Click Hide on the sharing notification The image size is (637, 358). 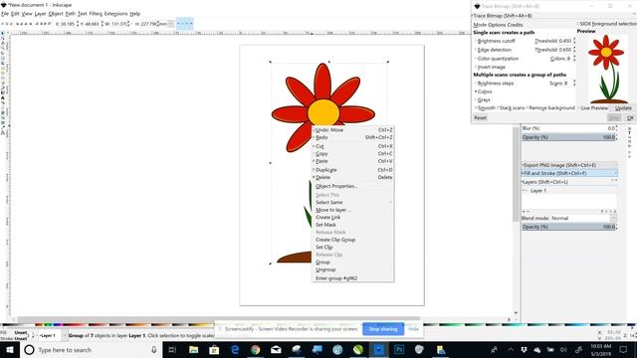pos(414,329)
